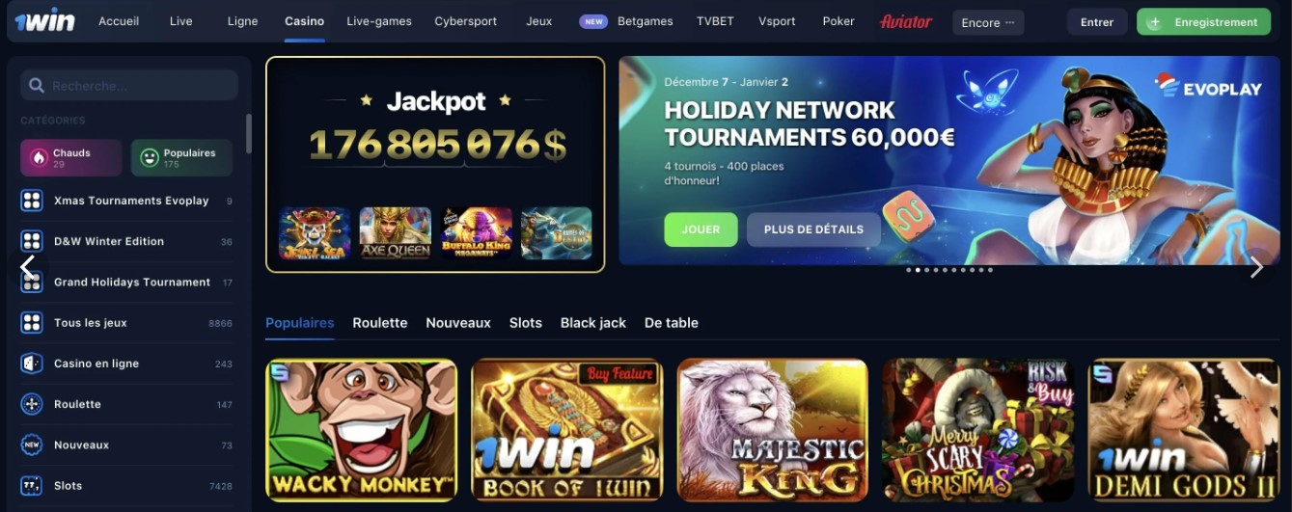Open the Majestic King game thumbnail
Viewport: 1292px width, 512px height.
(x=773, y=430)
